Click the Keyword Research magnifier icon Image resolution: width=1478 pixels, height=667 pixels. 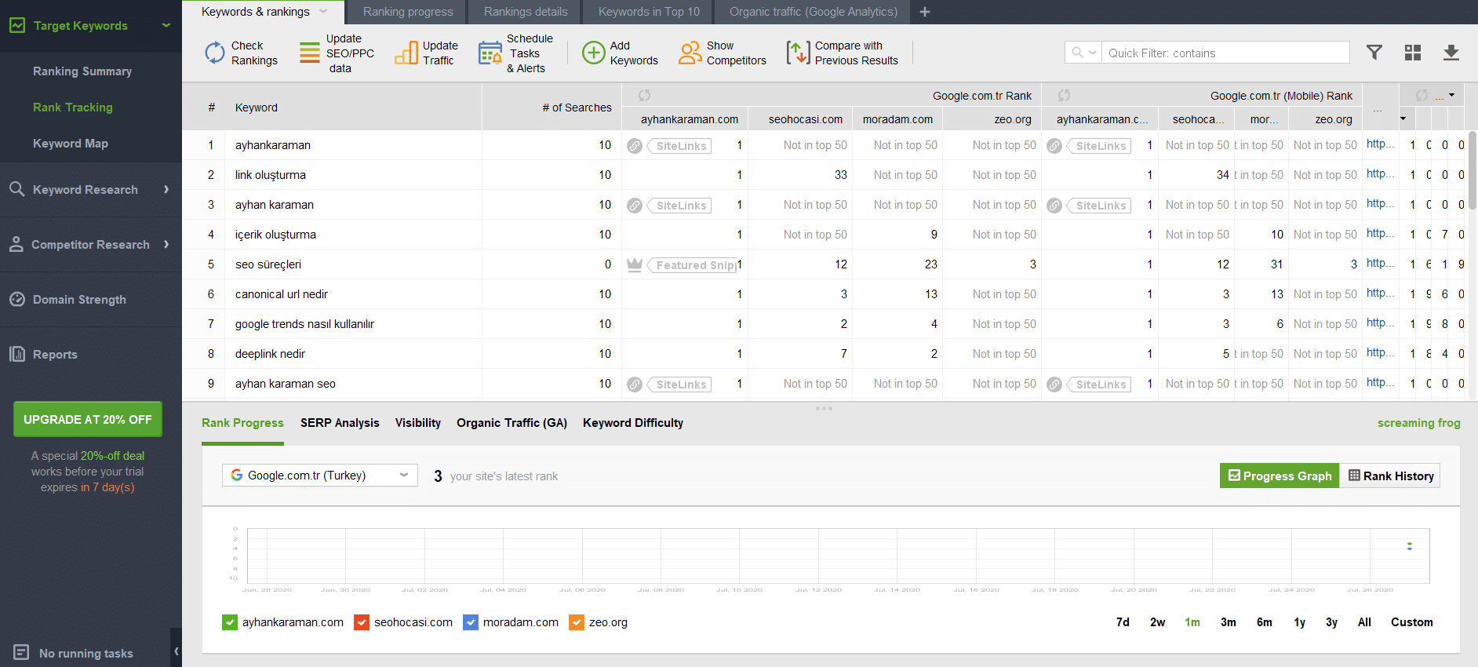click(x=16, y=189)
